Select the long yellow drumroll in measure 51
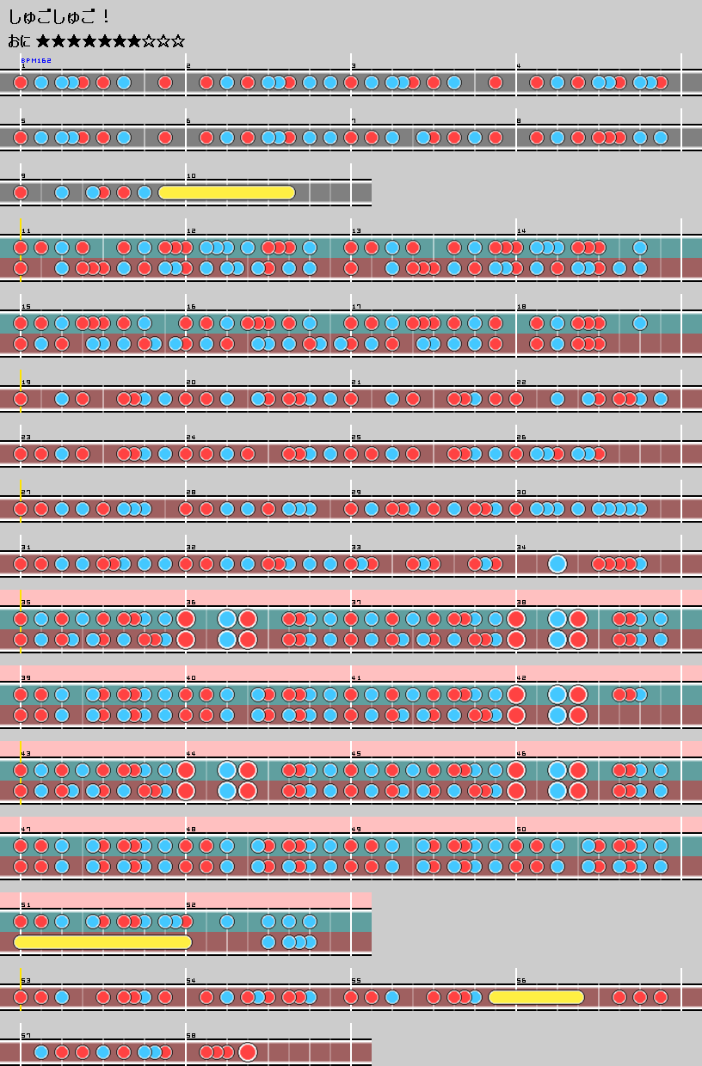 [102, 942]
